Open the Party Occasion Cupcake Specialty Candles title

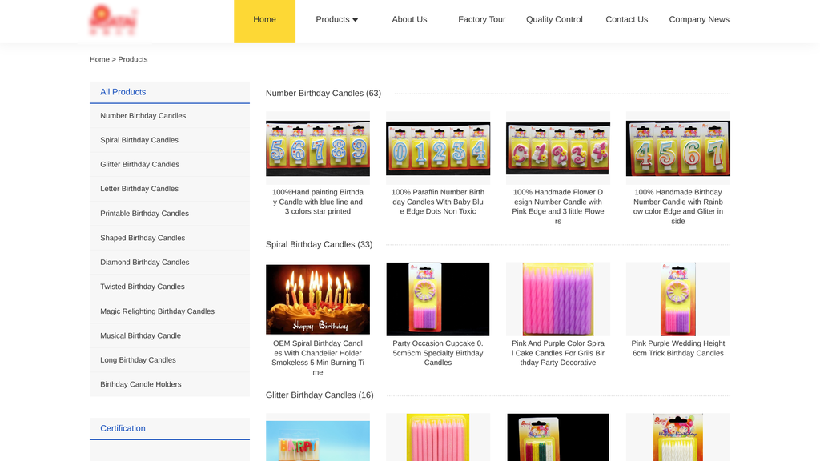438,353
